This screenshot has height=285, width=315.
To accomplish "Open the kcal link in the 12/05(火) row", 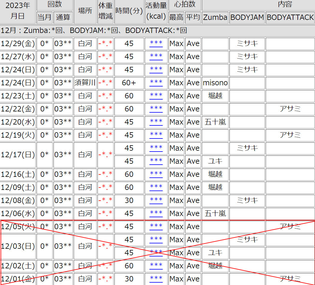I will point(156,226).
